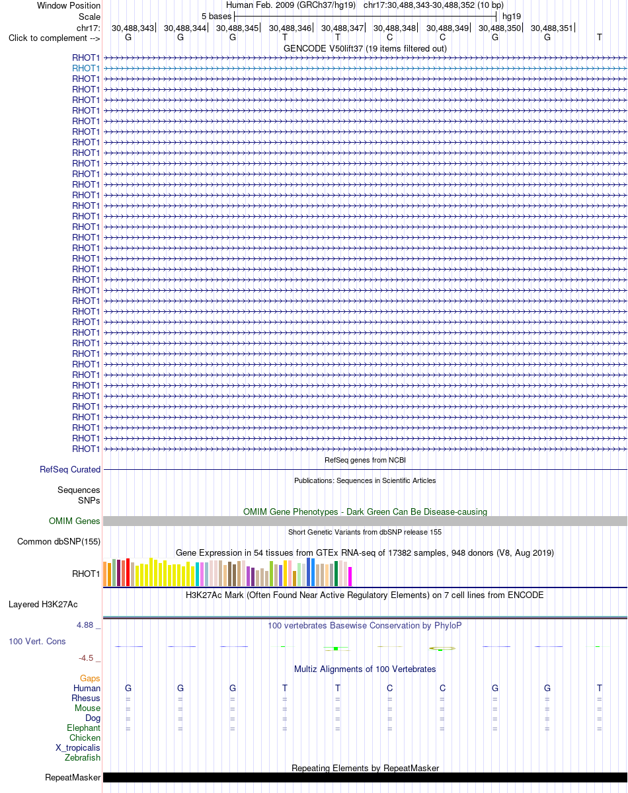
Task: Click the RepeatMasker track label
Action: (x=73, y=777)
